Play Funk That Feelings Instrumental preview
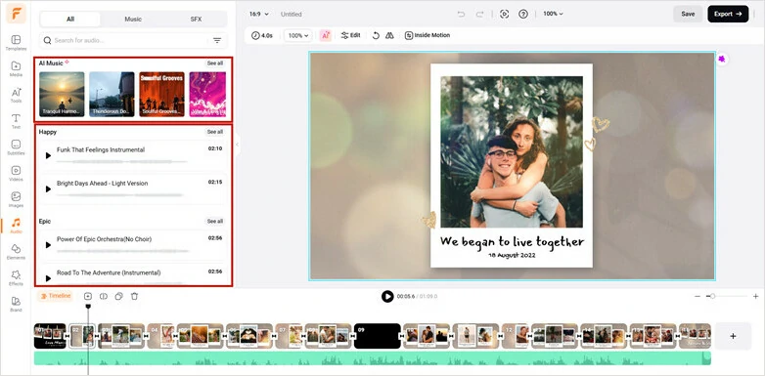 pos(48,155)
